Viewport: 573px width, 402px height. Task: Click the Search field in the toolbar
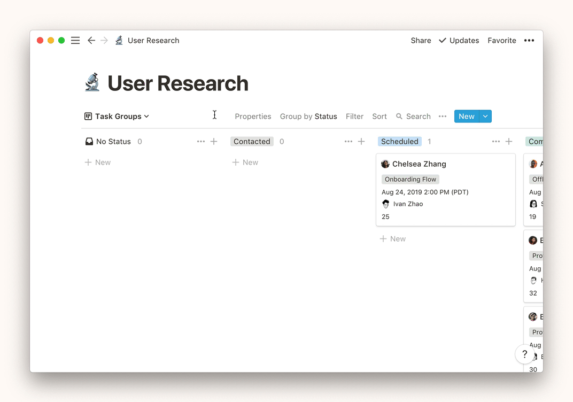[x=414, y=117]
